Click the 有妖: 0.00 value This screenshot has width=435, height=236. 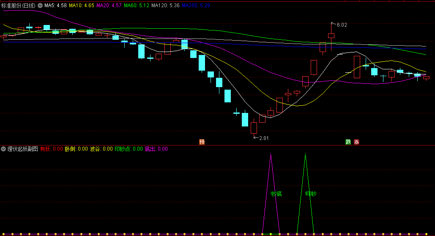(x=52, y=149)
